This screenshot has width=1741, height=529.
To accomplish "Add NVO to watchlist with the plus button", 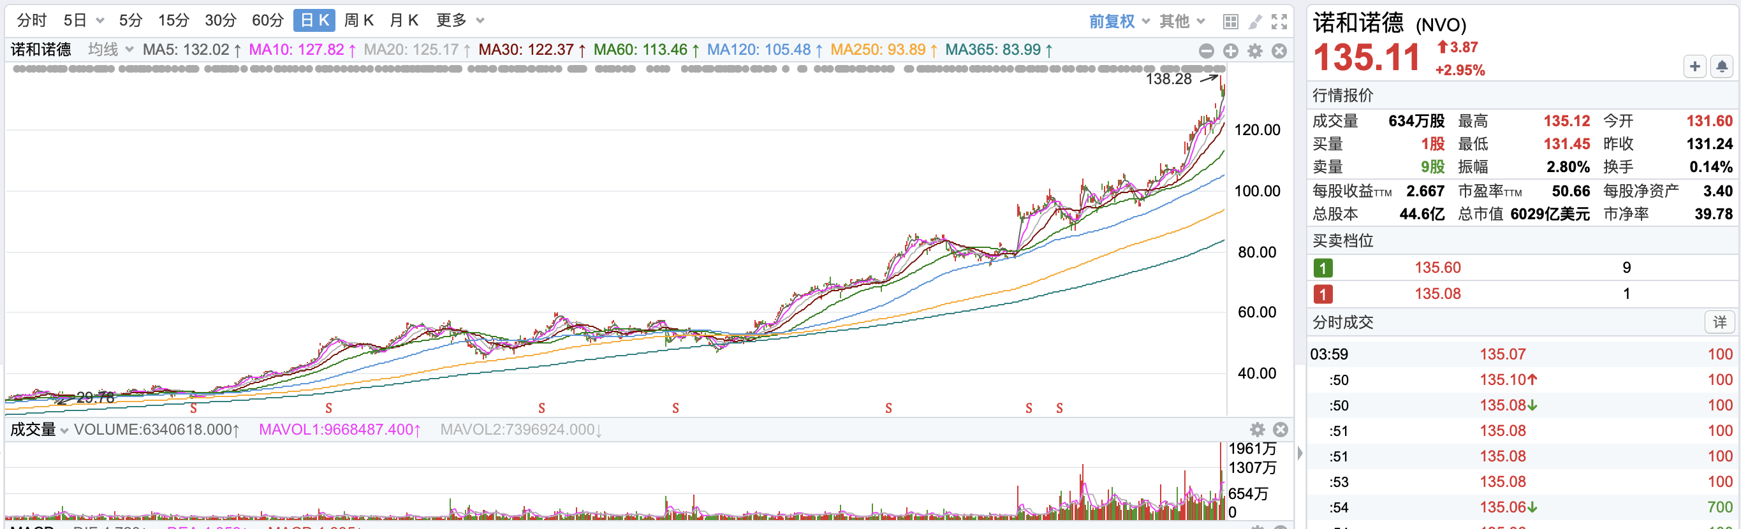I will (1694, 66).
